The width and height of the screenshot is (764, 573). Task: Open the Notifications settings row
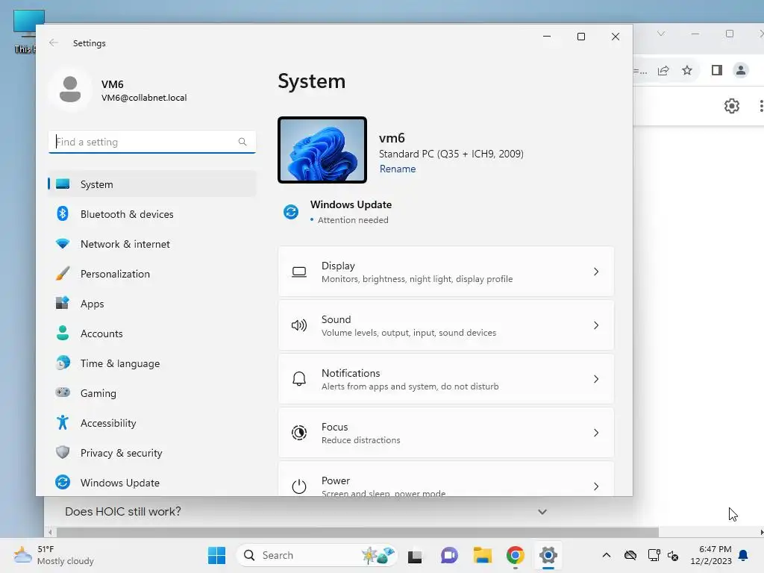[x=446, y=378]
